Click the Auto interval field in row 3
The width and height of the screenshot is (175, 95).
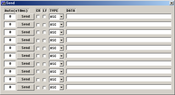click(x=10, y=32)
